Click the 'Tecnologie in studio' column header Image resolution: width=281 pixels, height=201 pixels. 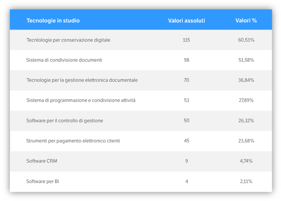pos(53,20)
